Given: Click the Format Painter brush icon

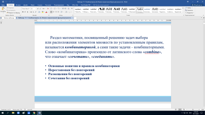Looking at the screenshot, I should coord(7,13).
